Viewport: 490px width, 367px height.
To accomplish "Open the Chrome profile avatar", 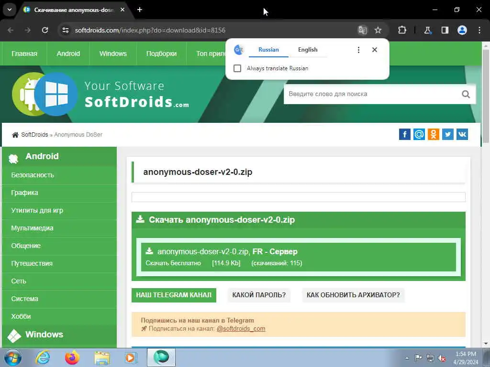I will (462, 30).
